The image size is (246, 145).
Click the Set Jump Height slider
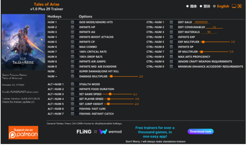tap(119, 104)
